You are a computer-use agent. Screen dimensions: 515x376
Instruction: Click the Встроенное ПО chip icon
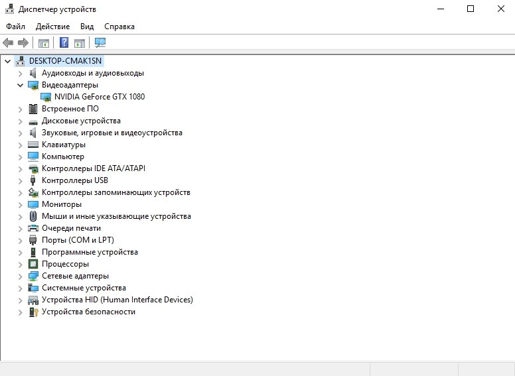pos(33,109)
